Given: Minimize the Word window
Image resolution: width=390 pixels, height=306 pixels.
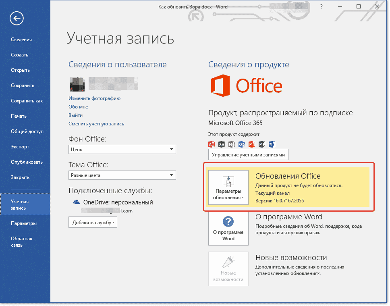Looking at the screenshot, I should click(340, 7).
